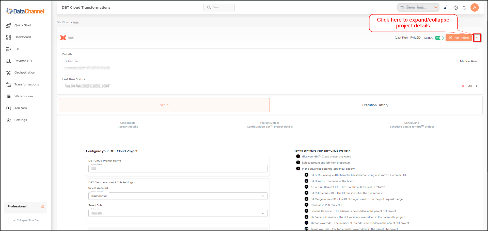Click the 'Git Branch' help line
Image resolution: width=488 pixels, height=231 pixels.
coord(333,181)
